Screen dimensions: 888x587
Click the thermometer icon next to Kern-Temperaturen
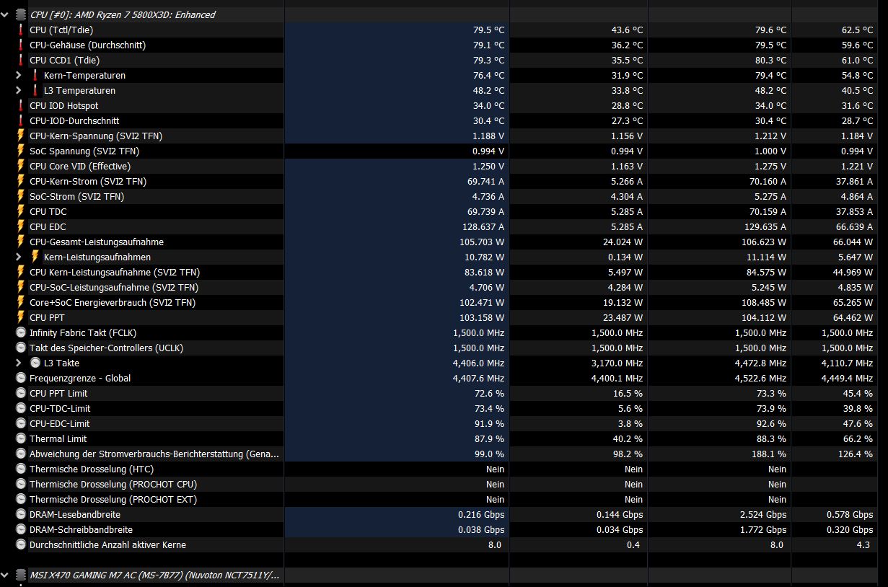coord(35,75)
